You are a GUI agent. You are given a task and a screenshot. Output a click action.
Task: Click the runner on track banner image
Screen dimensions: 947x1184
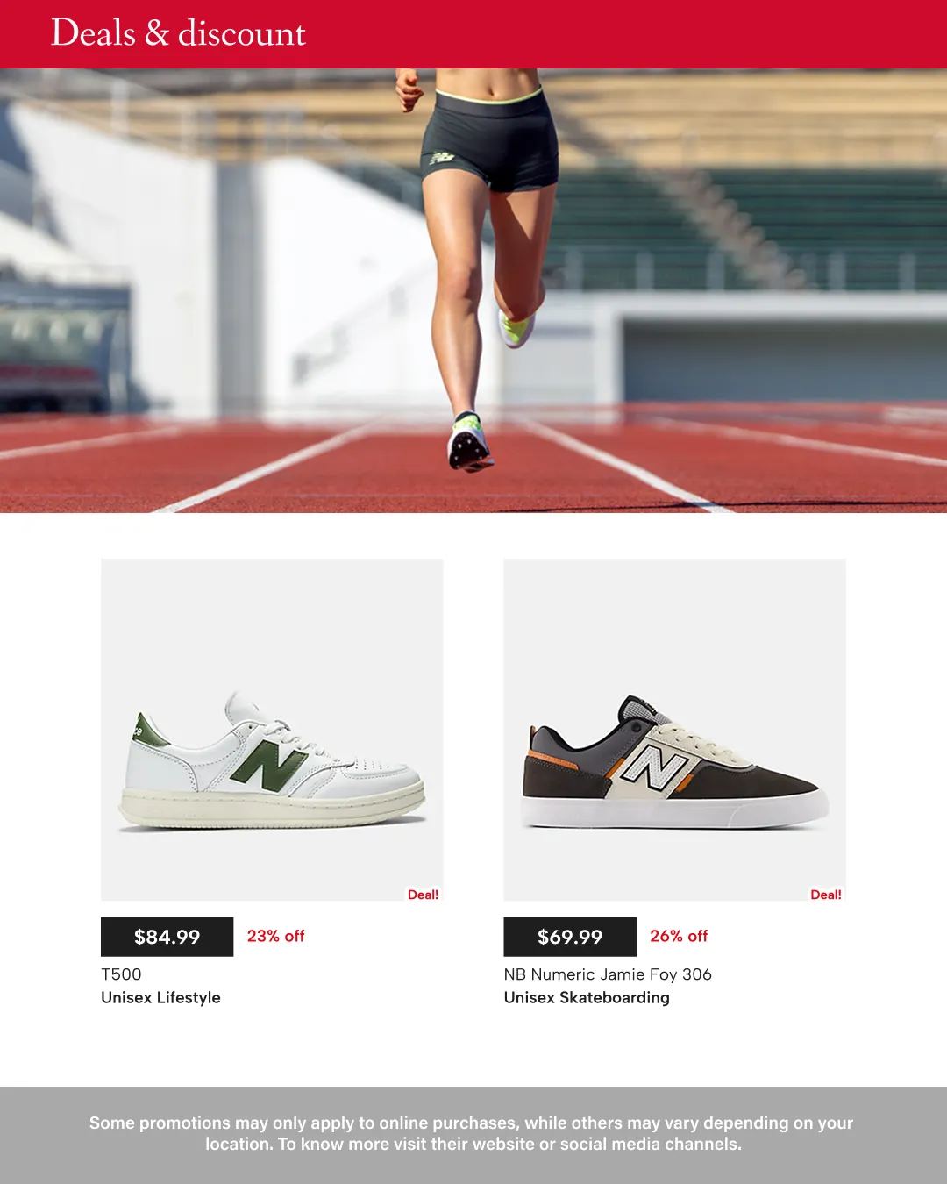(473, 290)
